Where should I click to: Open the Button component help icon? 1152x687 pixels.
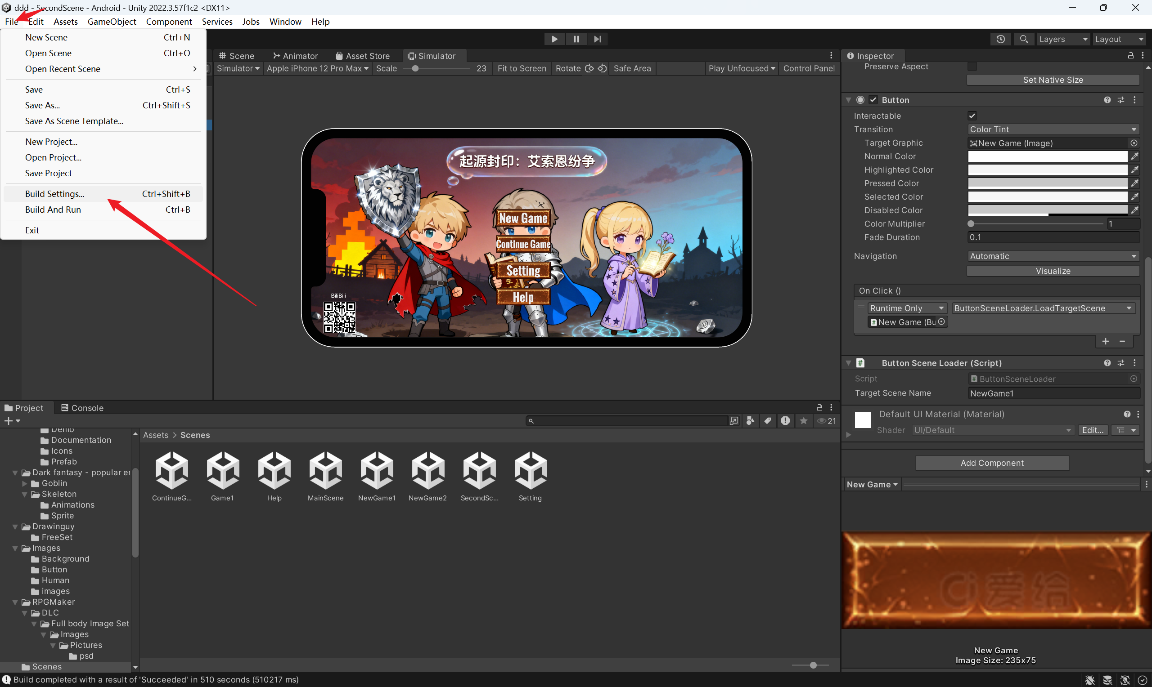(x=1107, y=100)
